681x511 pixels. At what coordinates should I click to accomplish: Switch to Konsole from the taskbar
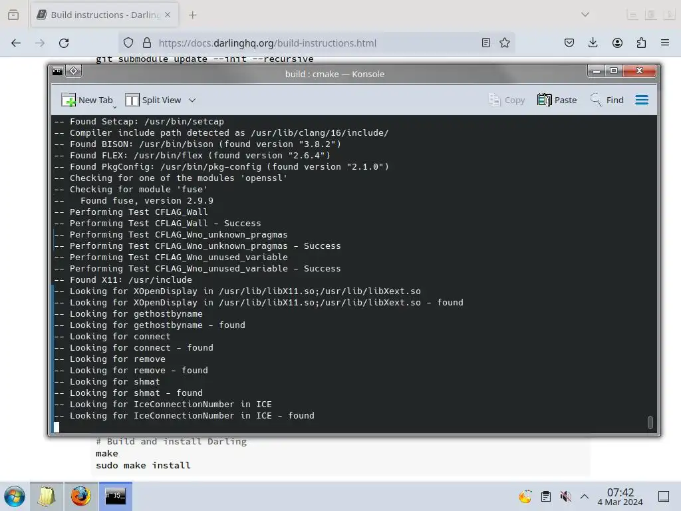coord(116,496)
